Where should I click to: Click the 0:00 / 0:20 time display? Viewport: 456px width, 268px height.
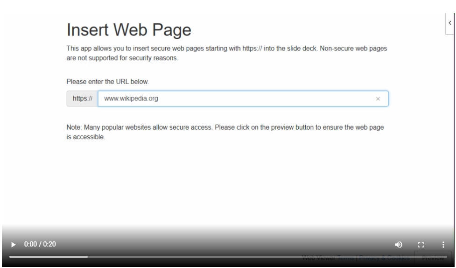pyautogui.click(x=40, y=244)
